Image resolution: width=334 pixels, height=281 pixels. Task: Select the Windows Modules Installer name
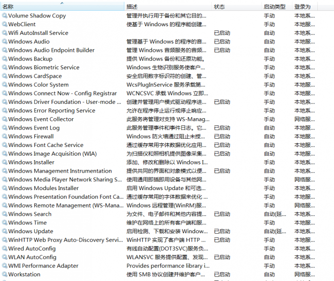44,188
